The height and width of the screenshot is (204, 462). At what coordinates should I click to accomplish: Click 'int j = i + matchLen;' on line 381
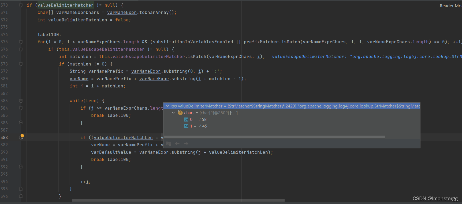click(x=98, y=86)
